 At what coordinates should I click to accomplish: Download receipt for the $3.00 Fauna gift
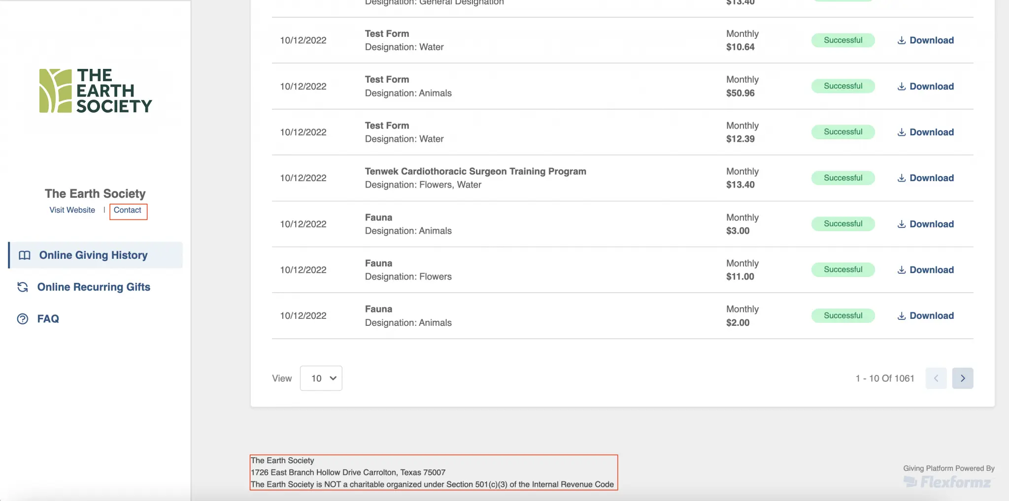(x=925, y=224)
